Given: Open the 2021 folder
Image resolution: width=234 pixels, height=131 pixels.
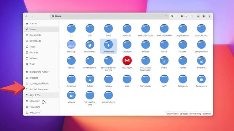Looking at the screenshot, I should pos(90,30).
